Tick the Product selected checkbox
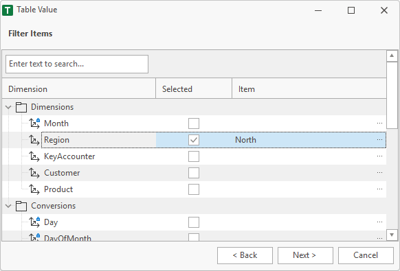This screenshot has width=400, height=271. click(194, 189)
